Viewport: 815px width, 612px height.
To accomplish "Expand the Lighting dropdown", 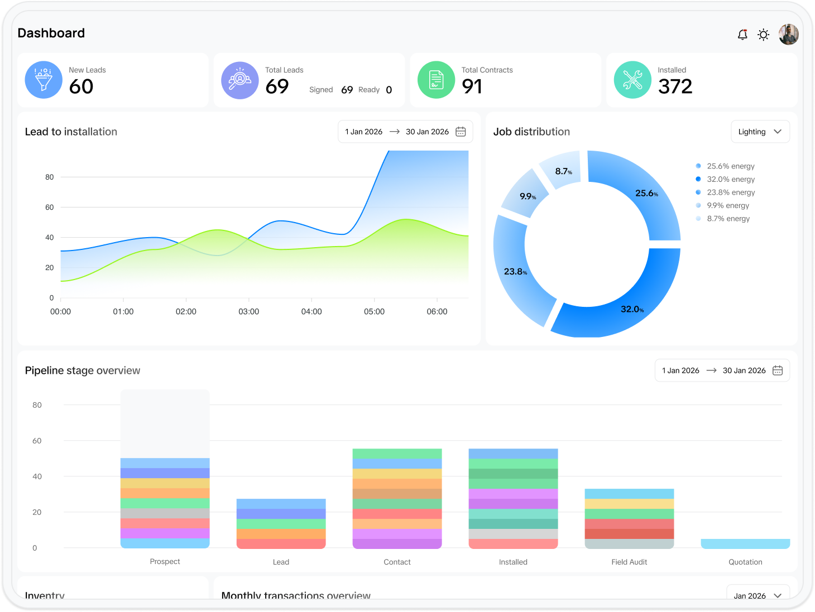I will click(x=760, y=132).
